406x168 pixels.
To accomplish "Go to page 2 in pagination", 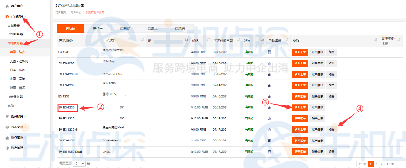I will click(376, 164).
